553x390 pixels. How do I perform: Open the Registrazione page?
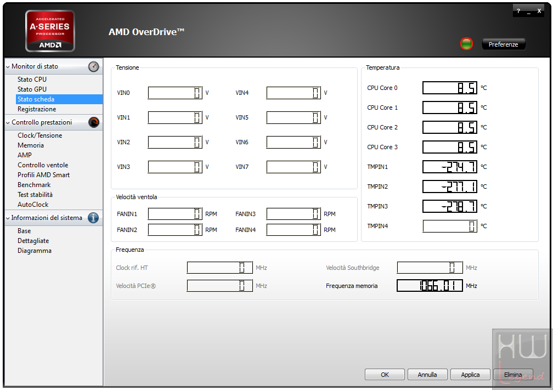(37, 109)
